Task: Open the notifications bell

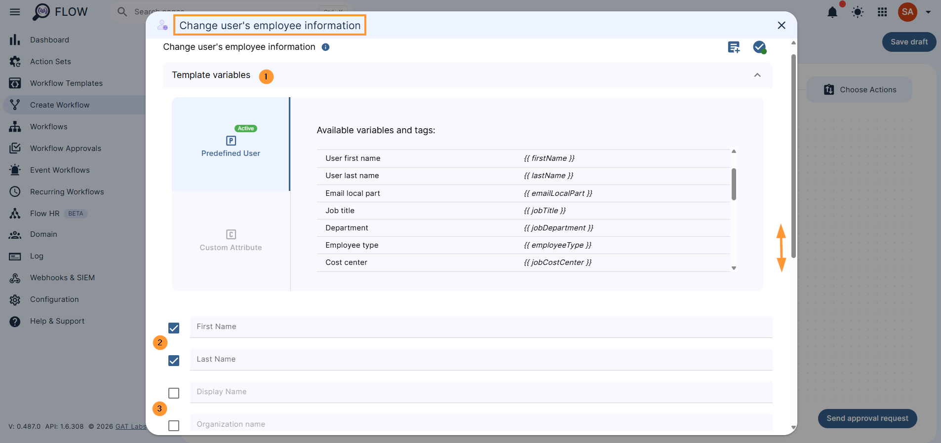Action: [x=832, y=12]
